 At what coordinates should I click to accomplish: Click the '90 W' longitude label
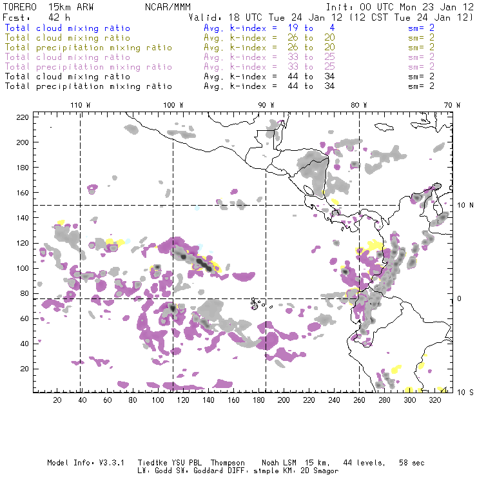click(266, 105)
